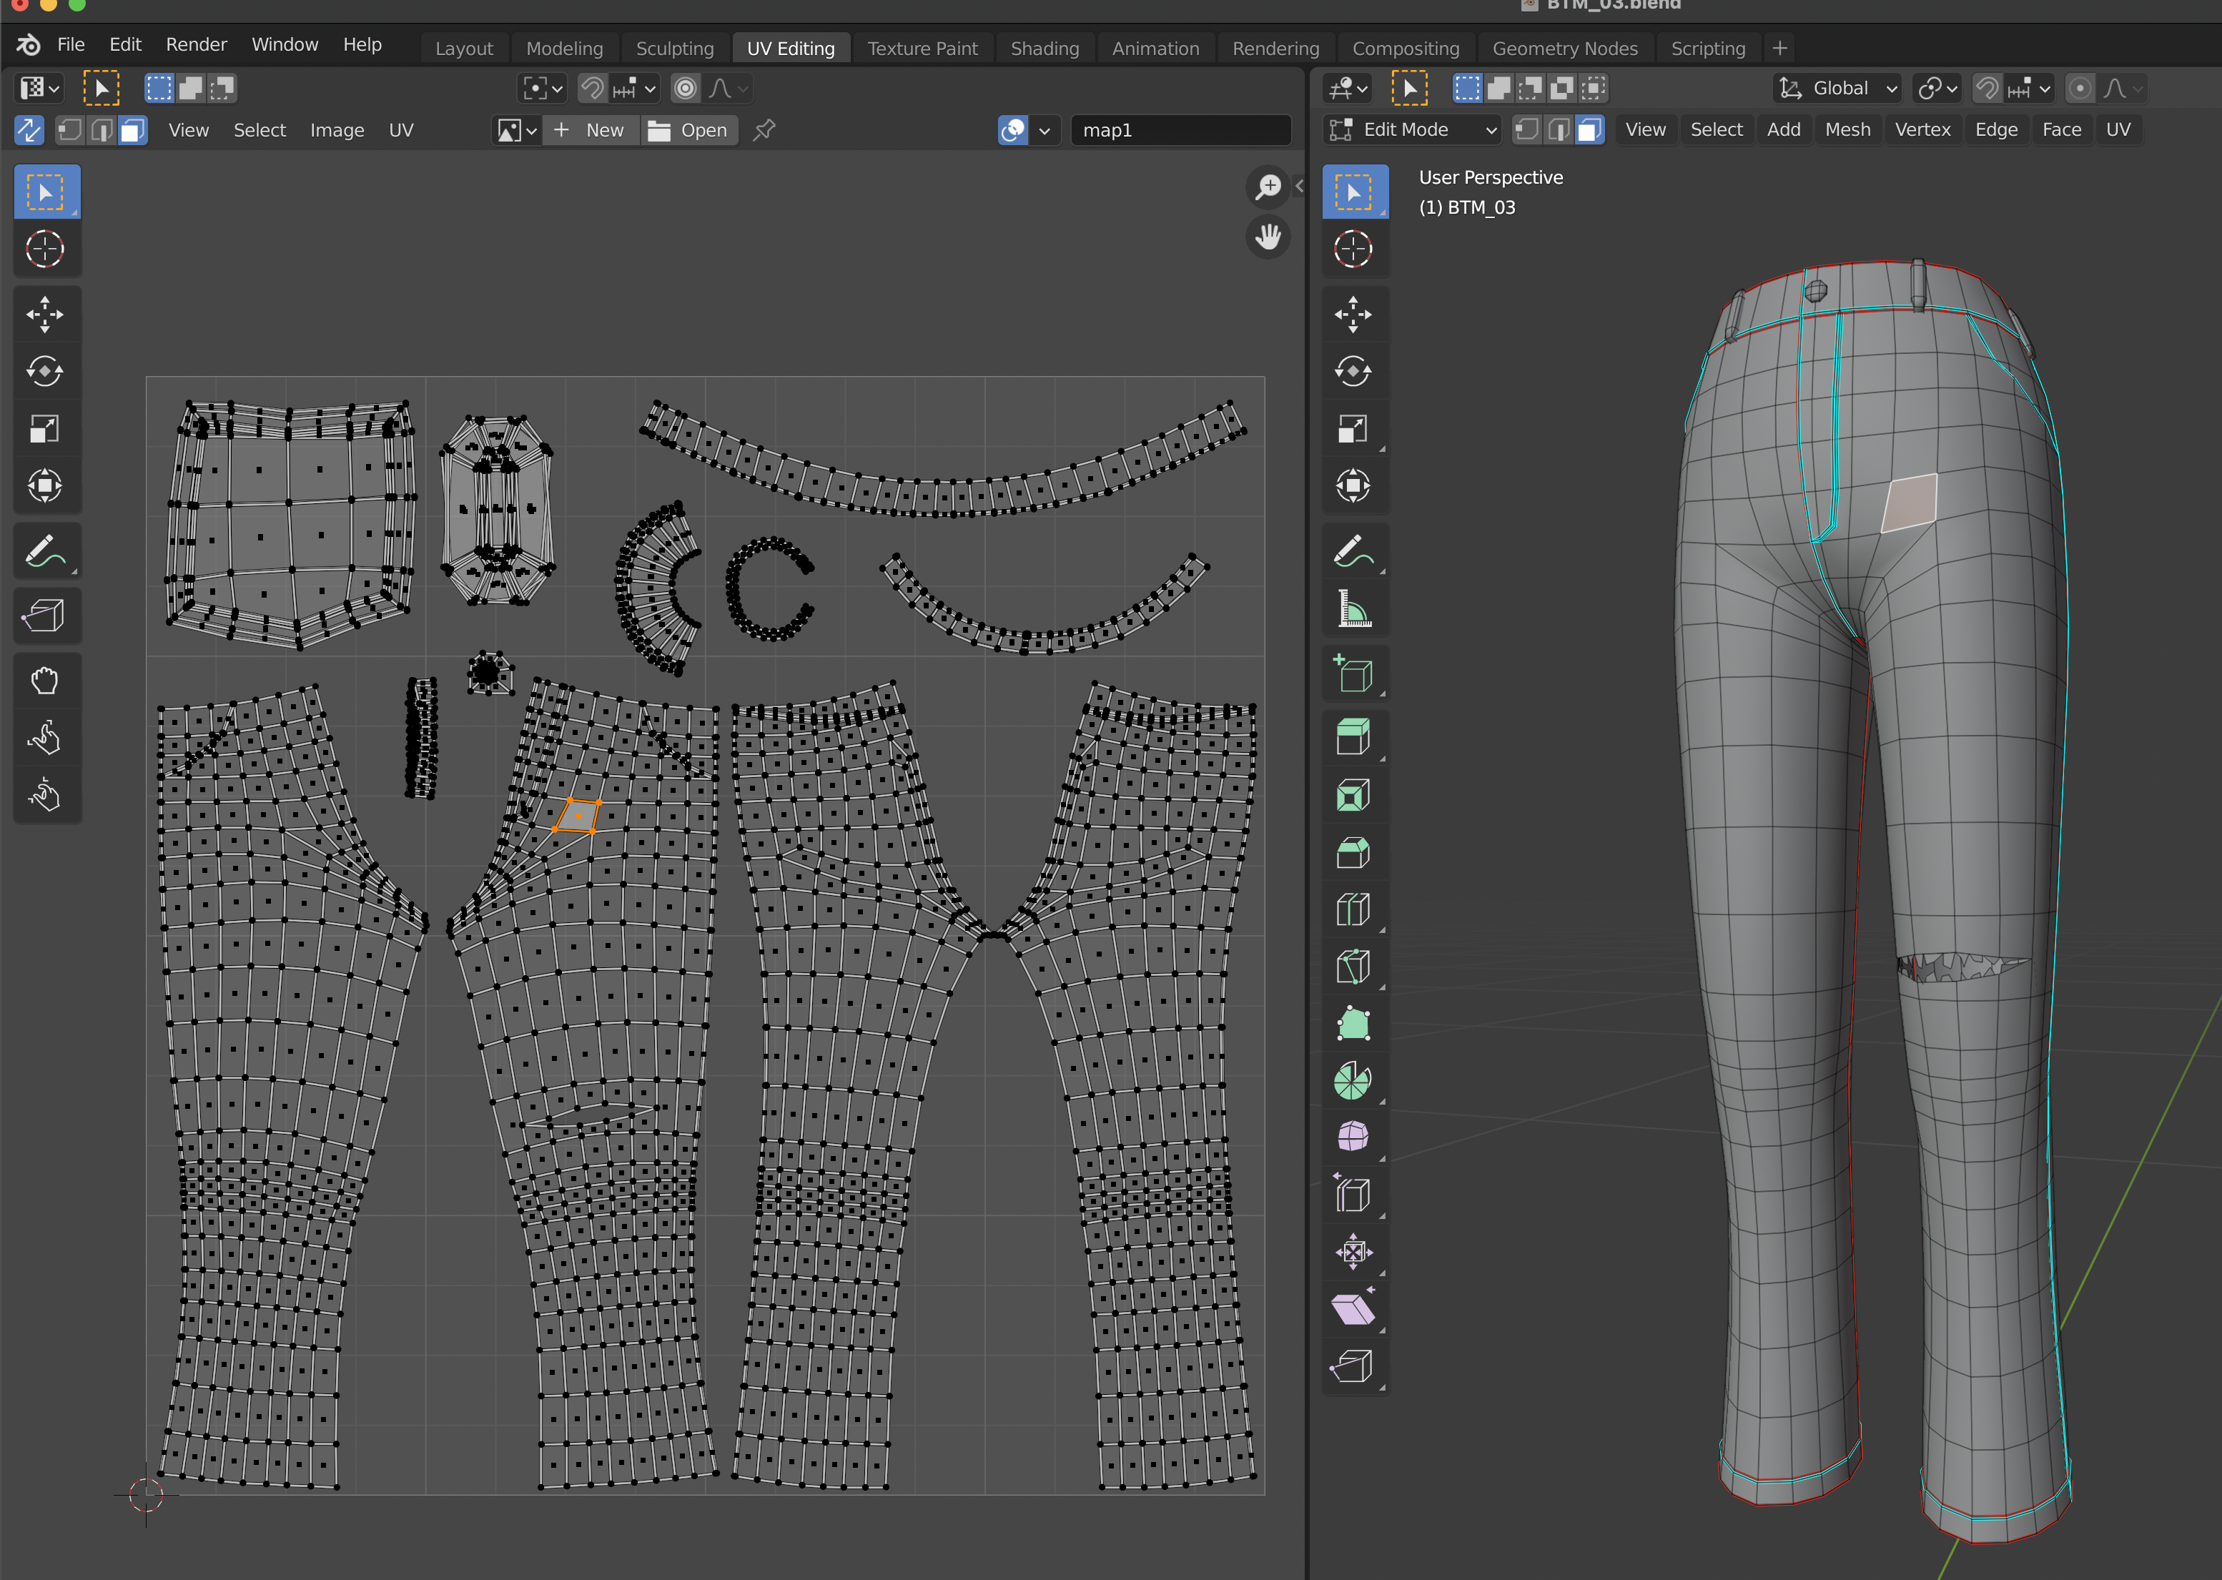Viewport: 2222px width, 1580px height.
Task: Open the UV editor type dropdown
Action: pos(40,89)
